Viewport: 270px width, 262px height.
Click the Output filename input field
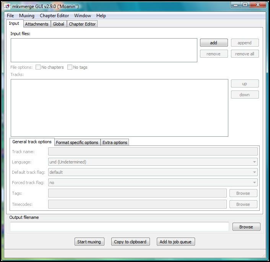[x=119, y=226]
